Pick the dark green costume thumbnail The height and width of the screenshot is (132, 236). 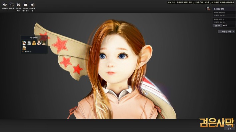[x=44, y=43]
